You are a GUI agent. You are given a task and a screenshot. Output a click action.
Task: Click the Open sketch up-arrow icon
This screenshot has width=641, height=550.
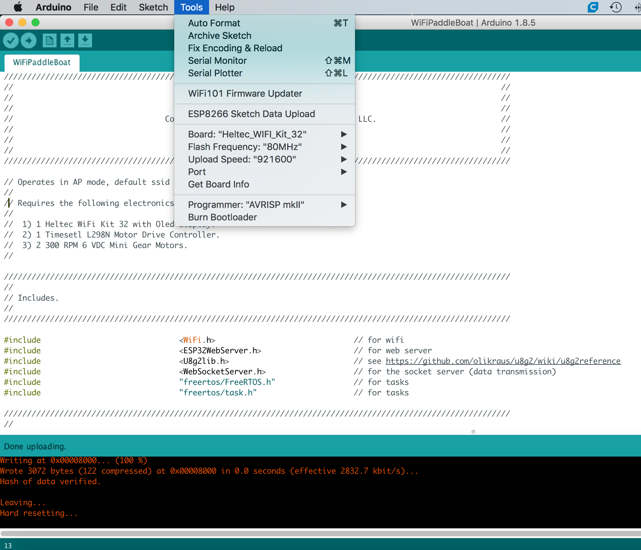point(67,40)
